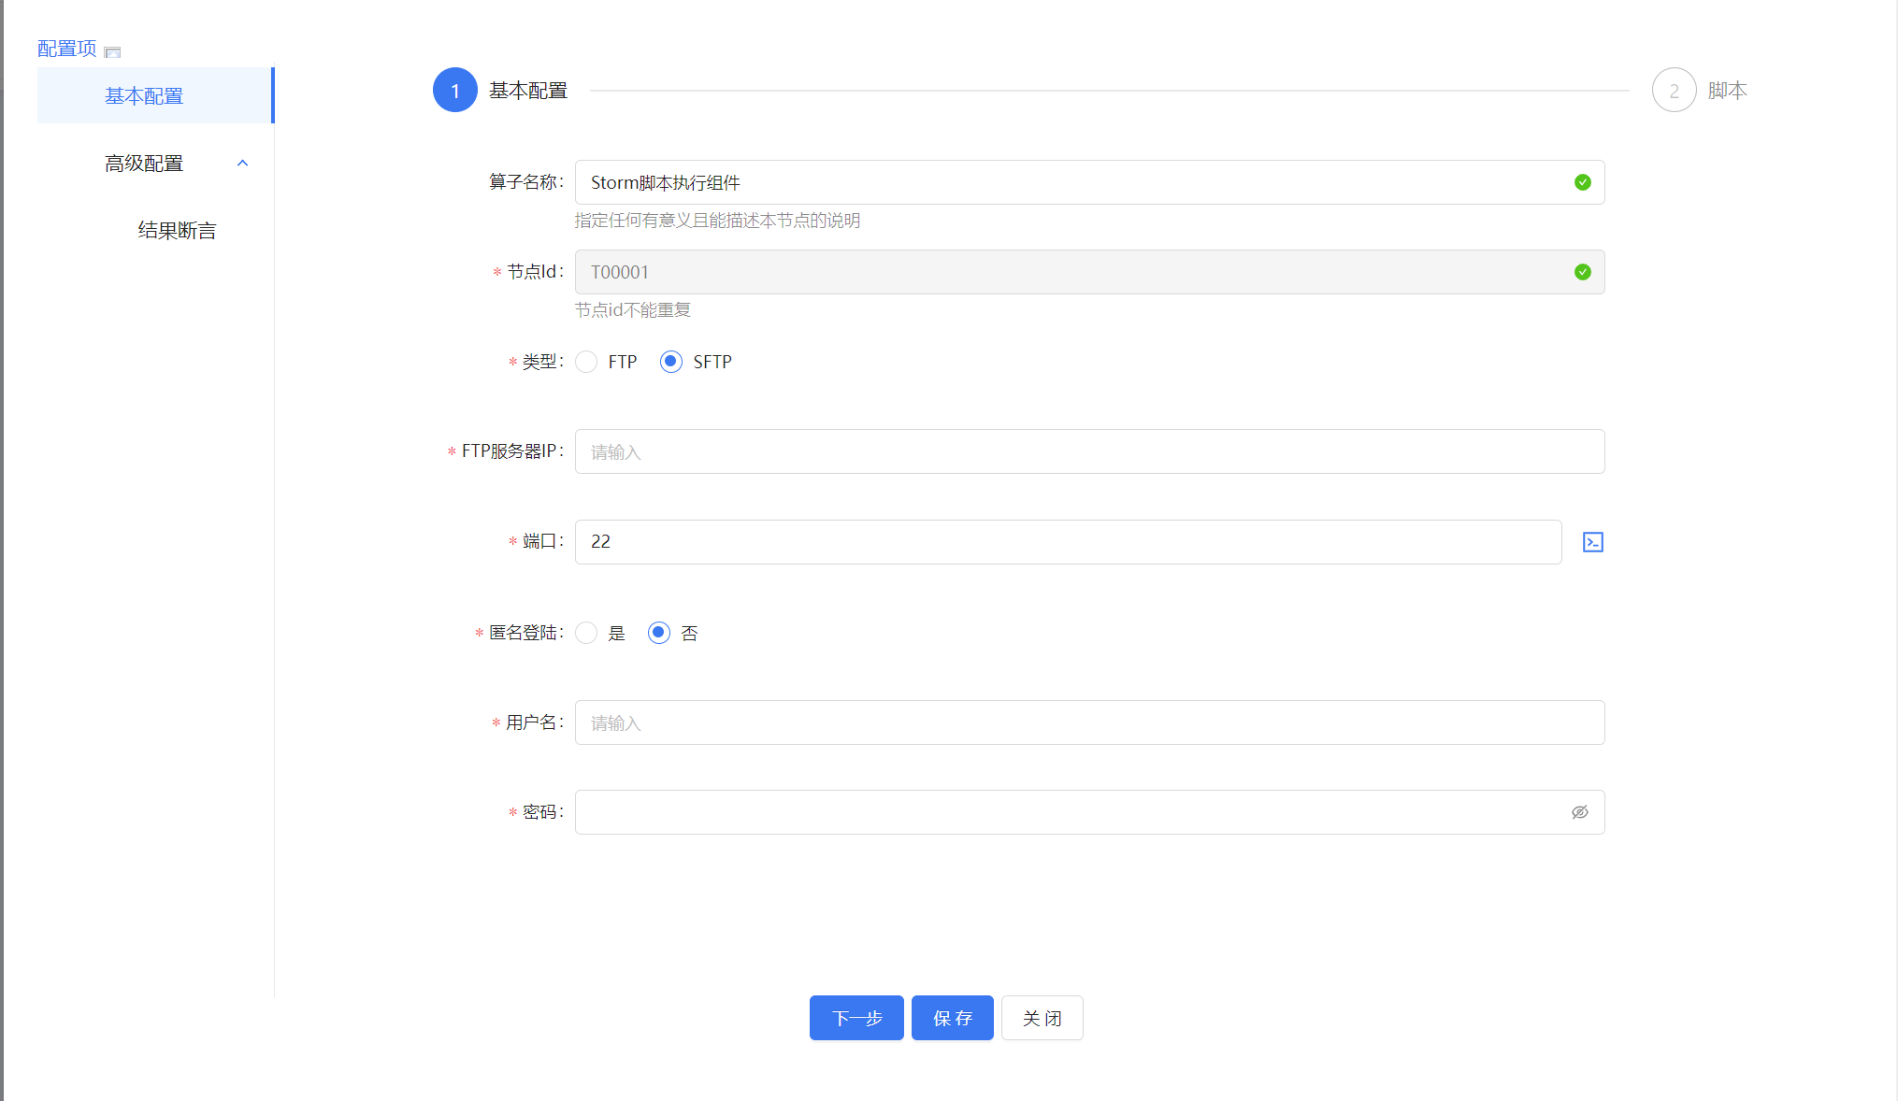
Task: Click the 保存 button
Action: [952, 1018]
